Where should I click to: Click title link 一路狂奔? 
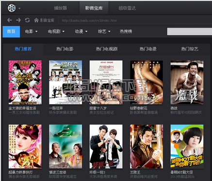(56, 108)
